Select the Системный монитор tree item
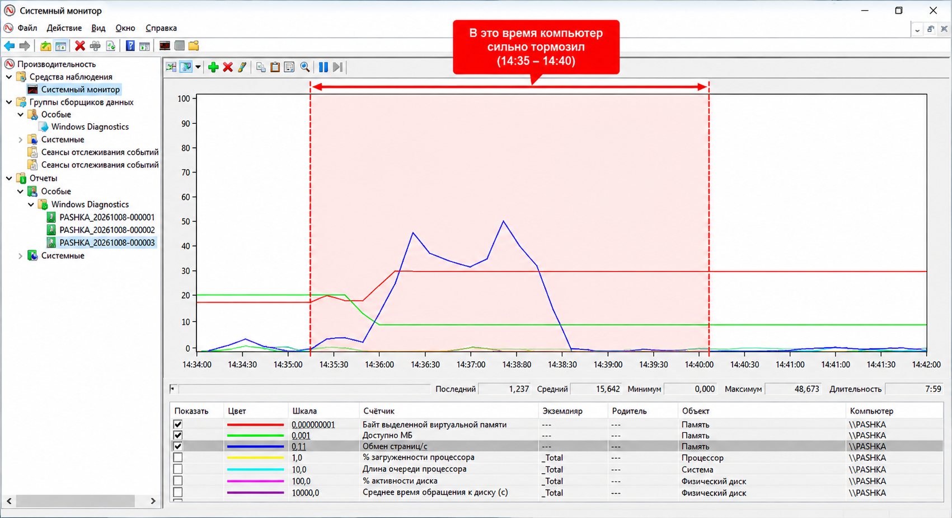The image size is (952, 518). (x=80, y=90)
